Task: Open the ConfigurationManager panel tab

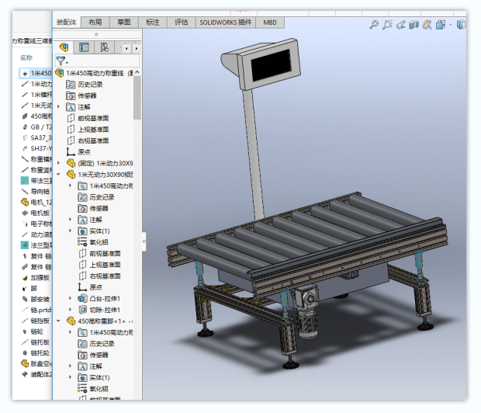Action: click(105, 47)
